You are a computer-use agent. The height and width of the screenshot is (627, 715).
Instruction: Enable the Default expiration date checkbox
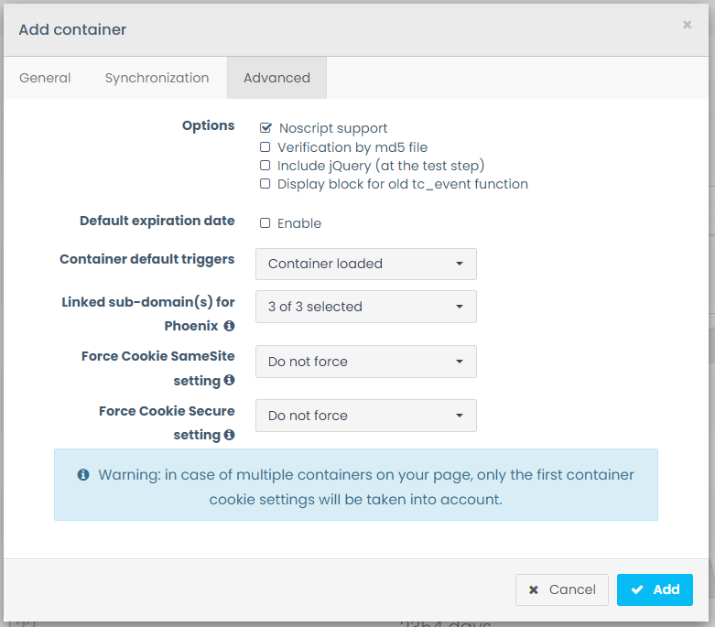coord(265,223)
